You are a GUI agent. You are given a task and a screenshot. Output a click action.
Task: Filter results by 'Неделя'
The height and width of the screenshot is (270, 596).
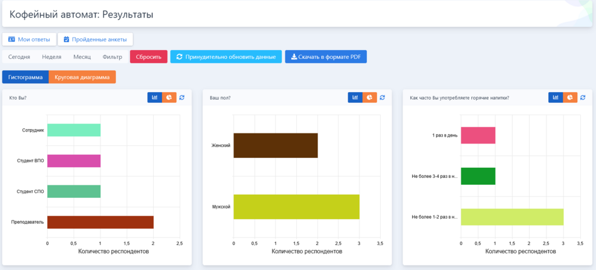51,57
